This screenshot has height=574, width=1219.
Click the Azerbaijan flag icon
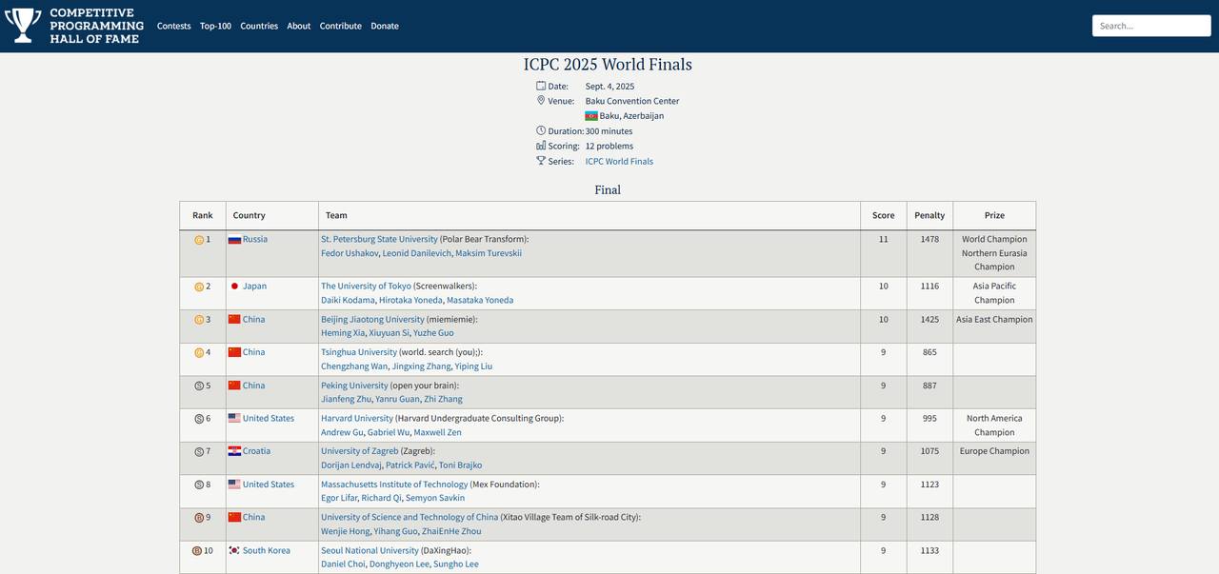coord(591,116)
